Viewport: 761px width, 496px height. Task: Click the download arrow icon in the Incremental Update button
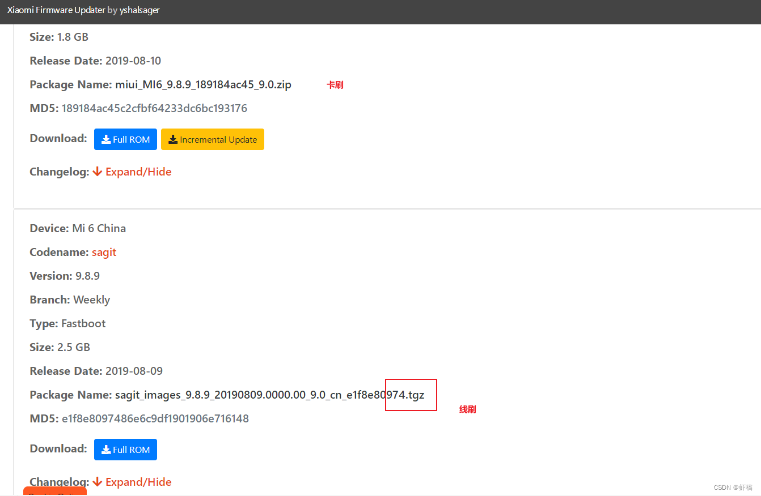click(x=173, y=139)
